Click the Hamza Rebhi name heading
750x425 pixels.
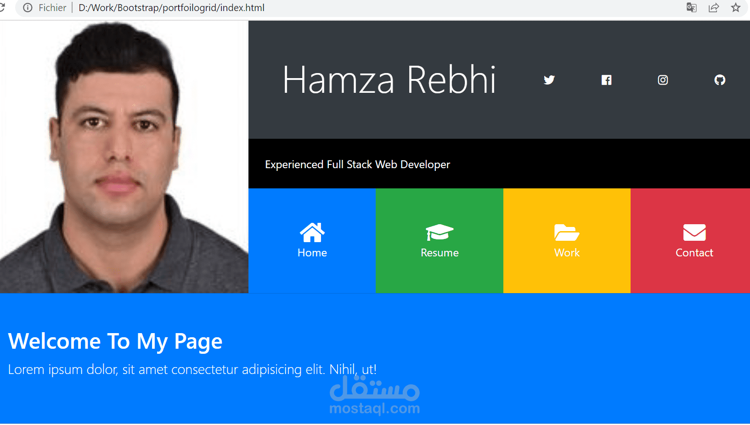[389, 80]
